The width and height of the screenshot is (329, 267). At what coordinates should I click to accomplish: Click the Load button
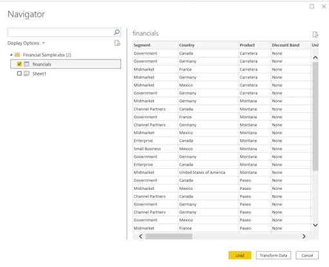click(240, 255)
